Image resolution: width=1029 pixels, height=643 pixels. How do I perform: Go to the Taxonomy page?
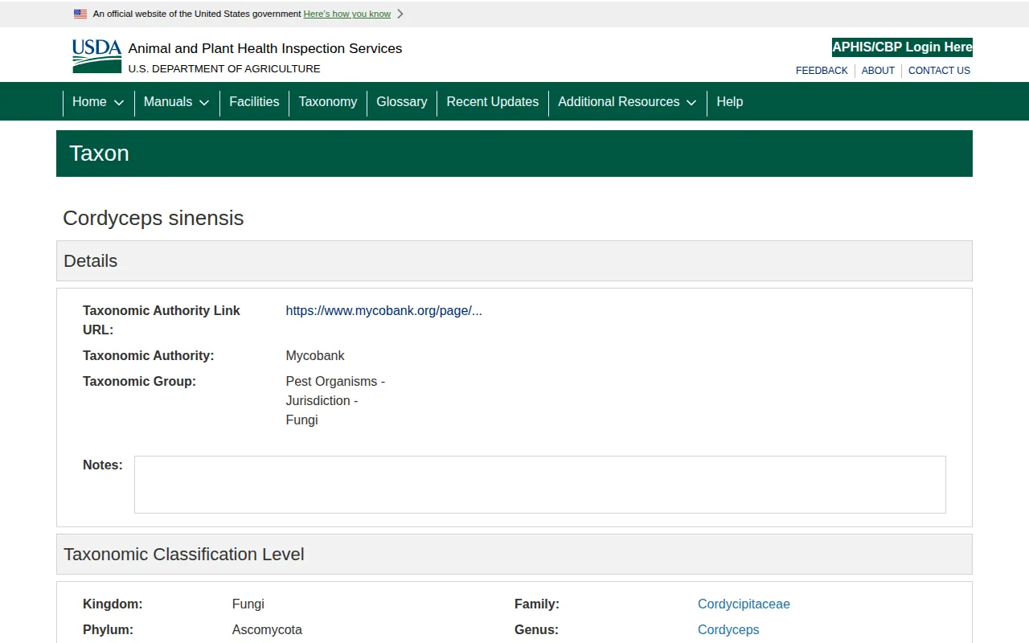click(328, 102)
